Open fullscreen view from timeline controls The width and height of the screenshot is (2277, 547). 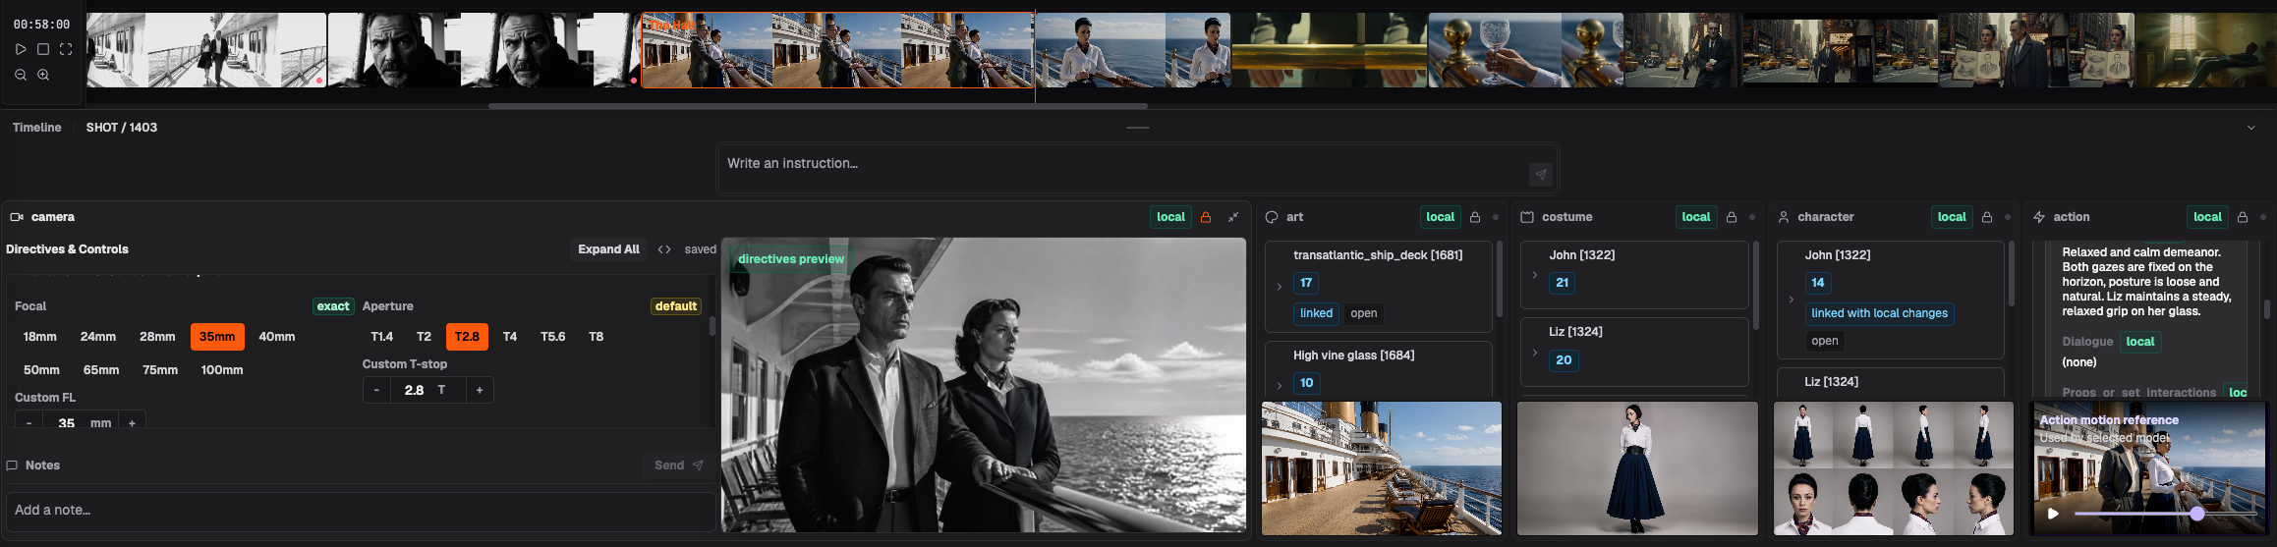tap(66, 49)
